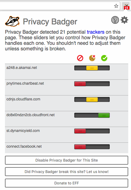Click the red slider handle for connect.facebook.net
131x190 pixels.
pyautogui.click(x=80, y=147)
